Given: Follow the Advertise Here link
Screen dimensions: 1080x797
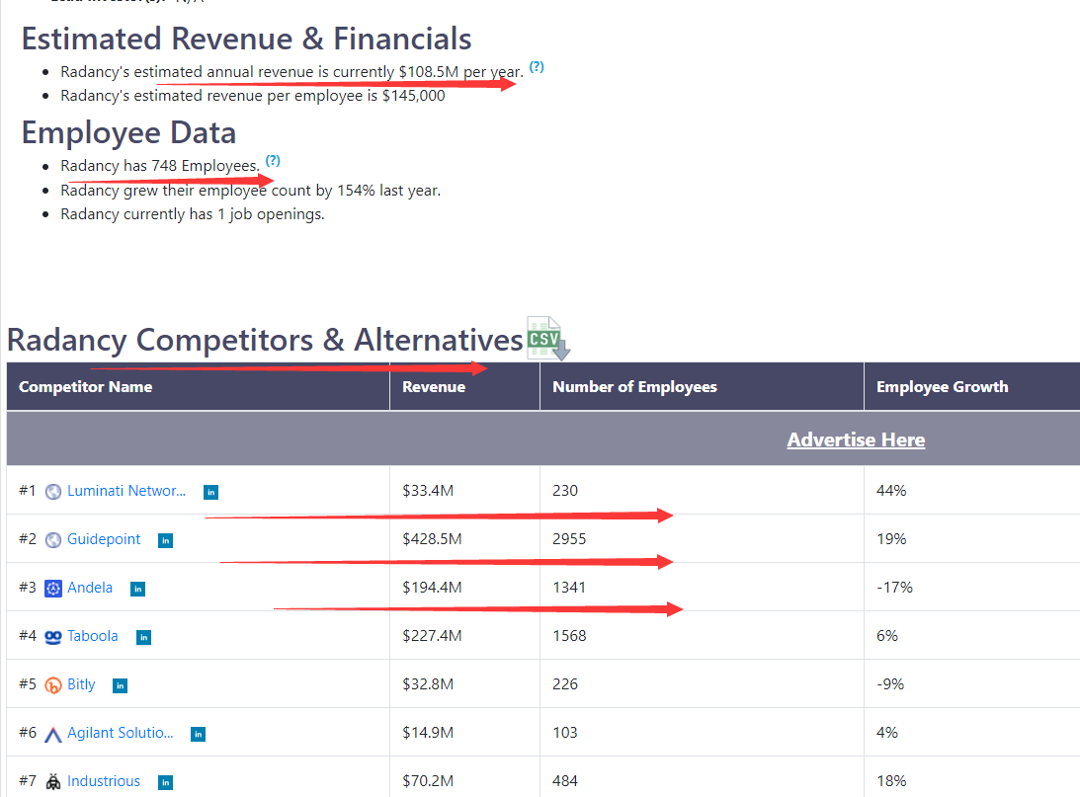Looking at the screenshot, I should [x=856, y=439].
